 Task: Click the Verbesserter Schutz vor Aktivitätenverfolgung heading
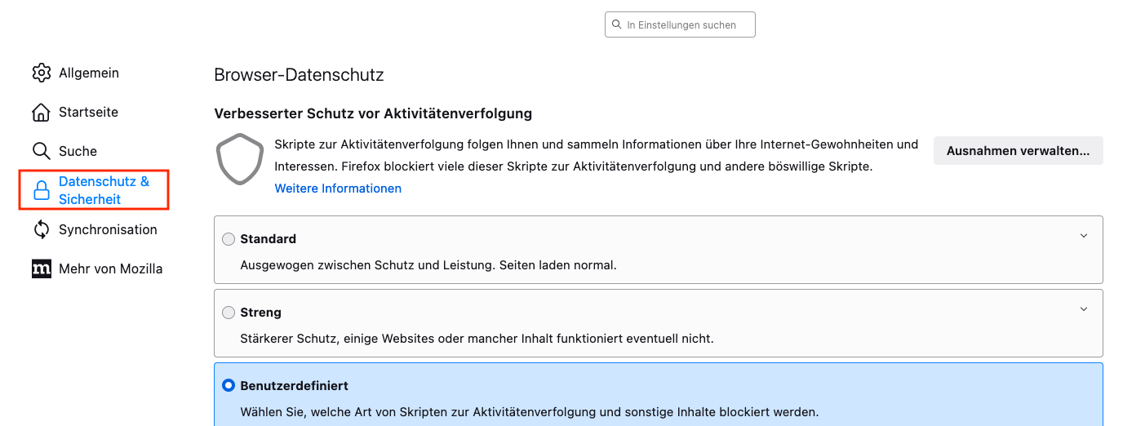pyautogui.click(x=373, y=113)
